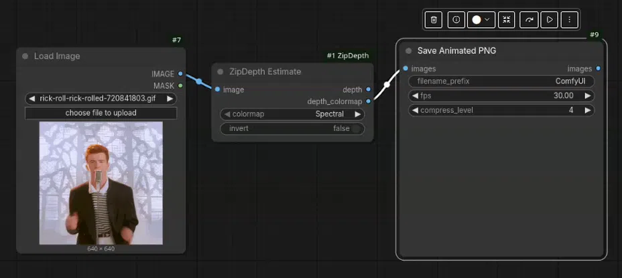Click the Save Animated PNG collapse dot
Viewport: 622px width, 278px height.
point(409,51)
